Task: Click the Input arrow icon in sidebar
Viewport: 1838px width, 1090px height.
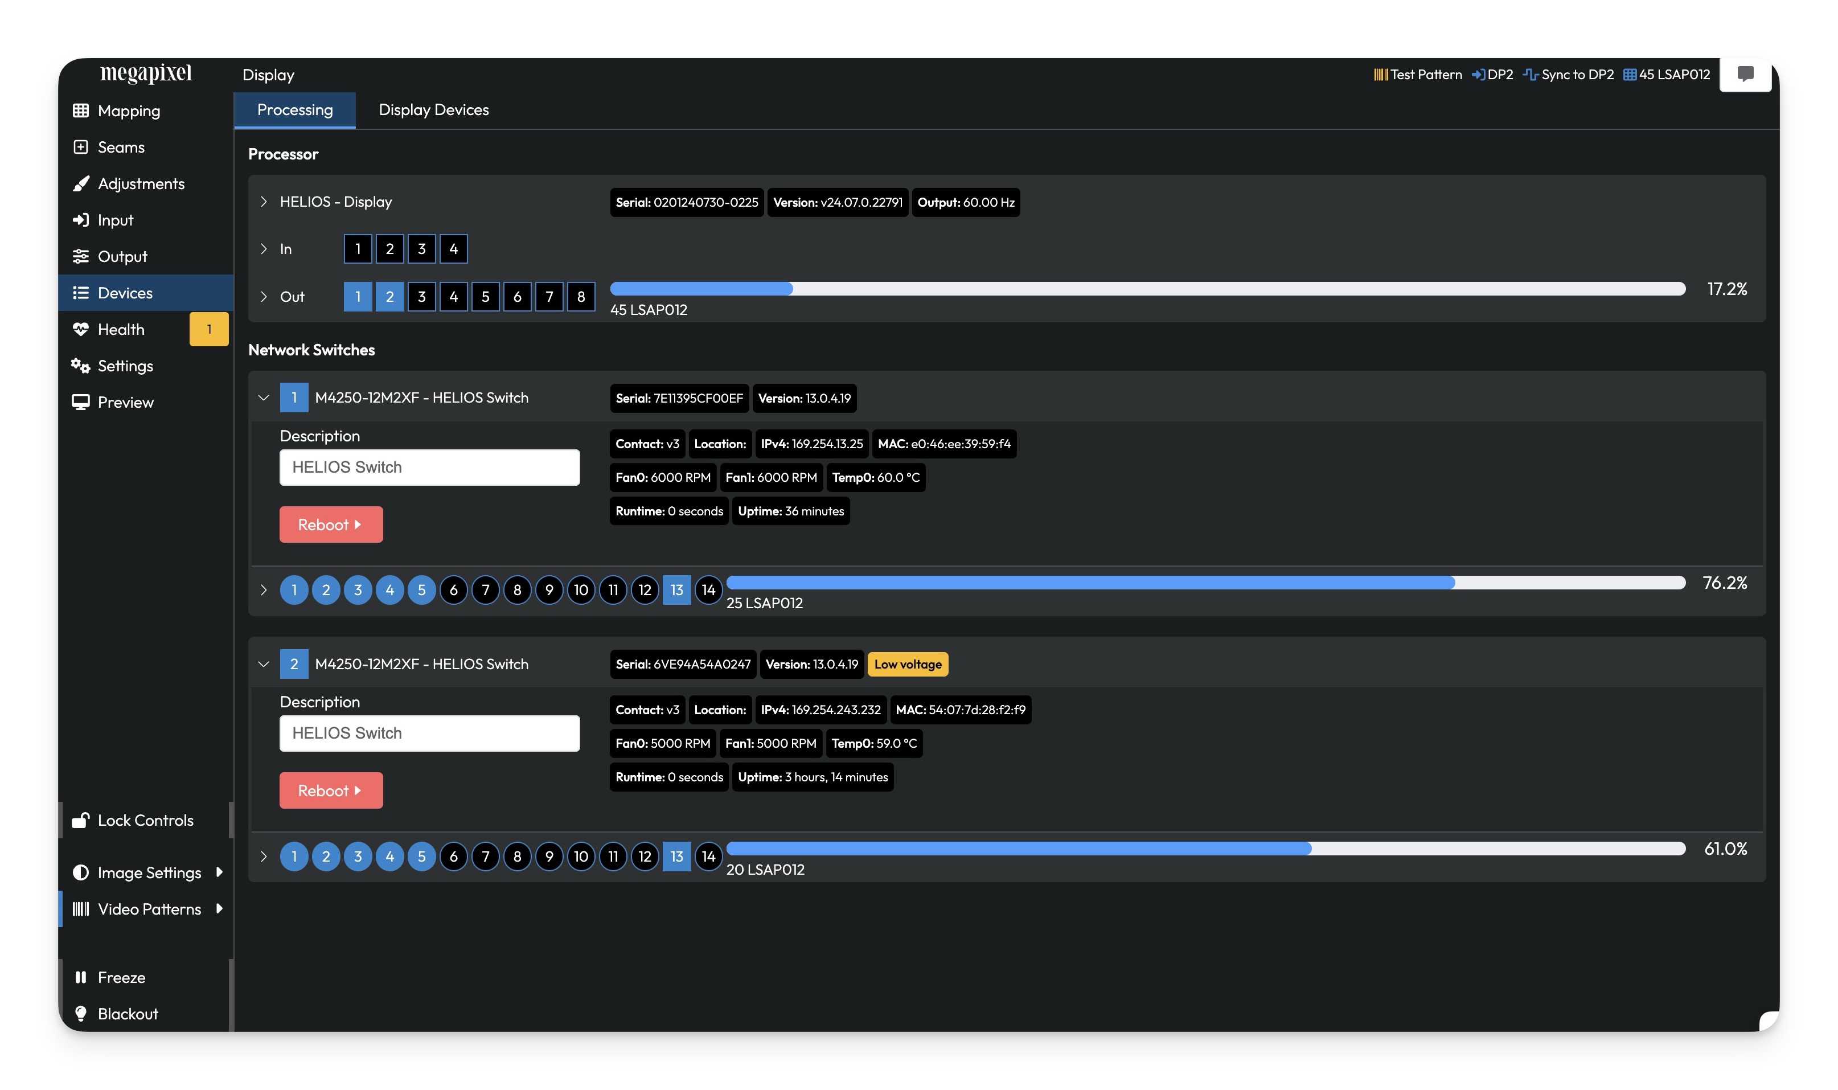Action: (x=81, y=220)
